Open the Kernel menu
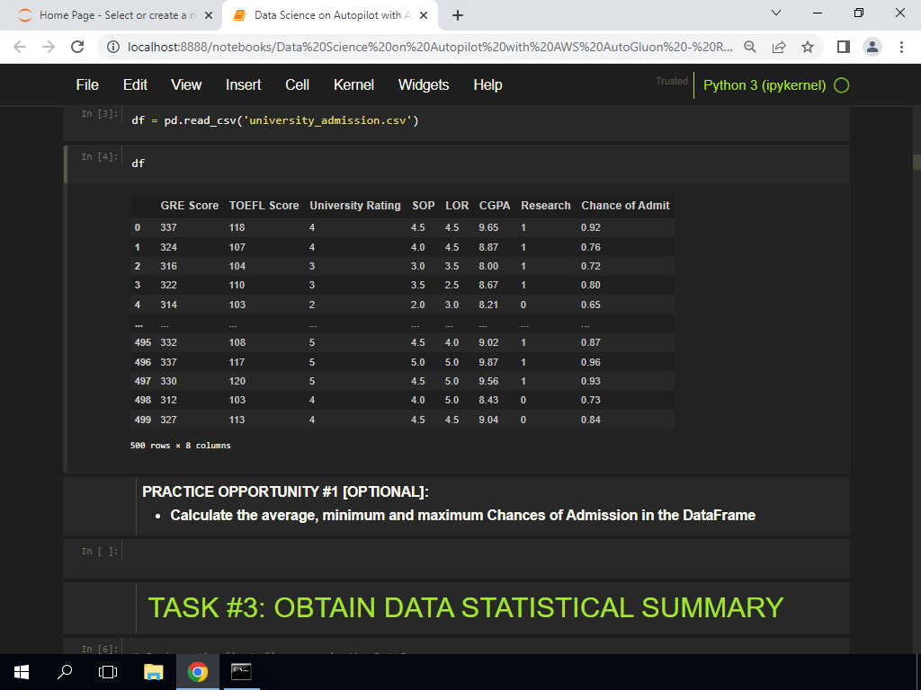921x690 pixels. point(353,85)
